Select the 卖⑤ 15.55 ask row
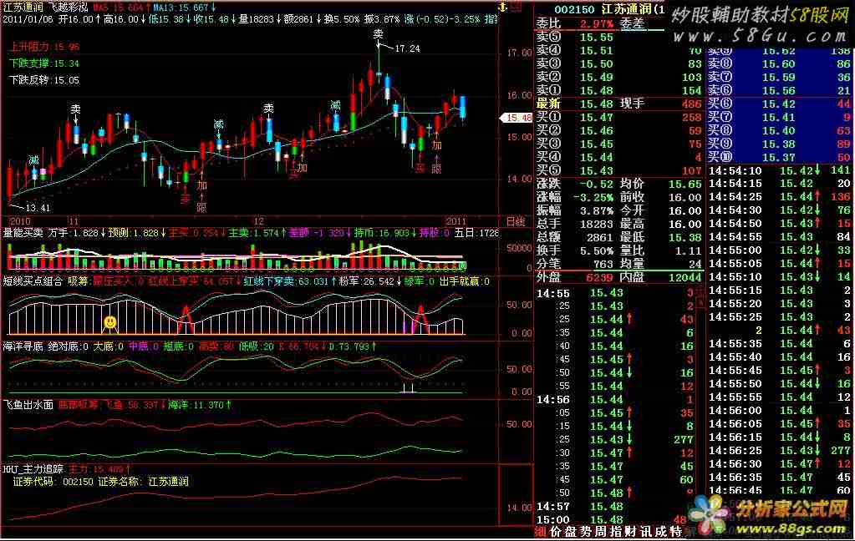This screenshot has height=541, width=855. [x=619, y=37]
